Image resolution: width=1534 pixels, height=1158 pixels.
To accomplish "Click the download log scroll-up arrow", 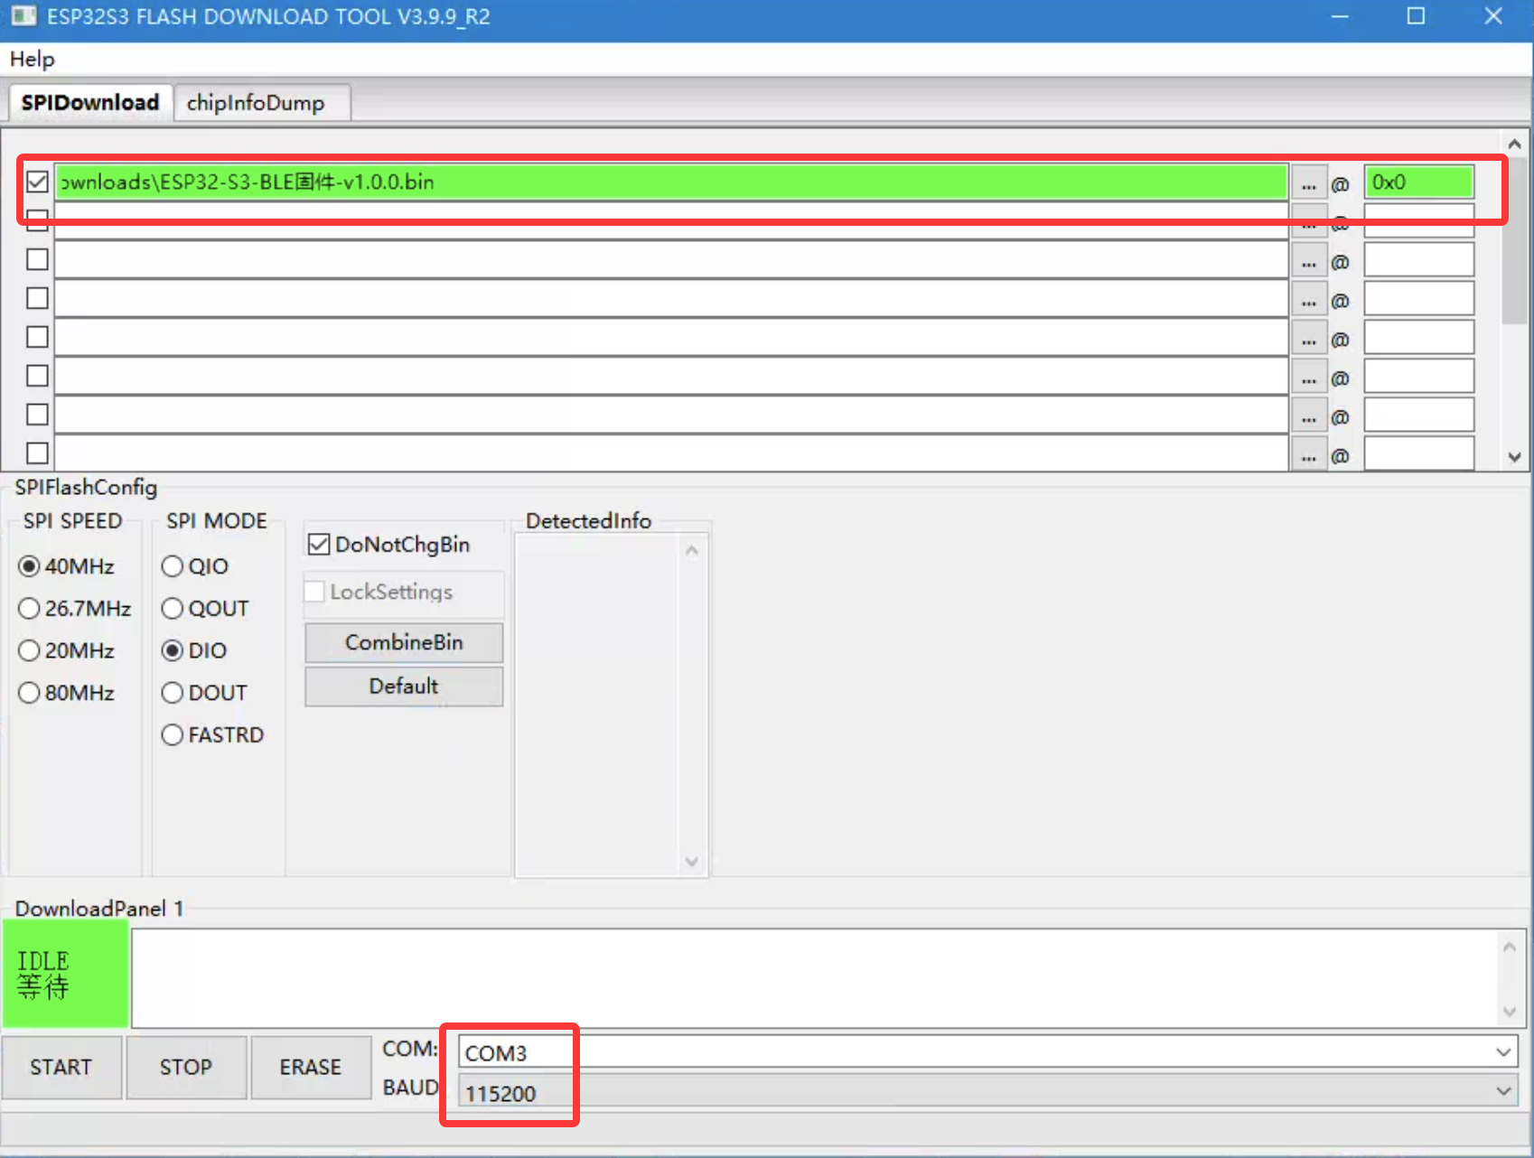I will (1509, 947).
